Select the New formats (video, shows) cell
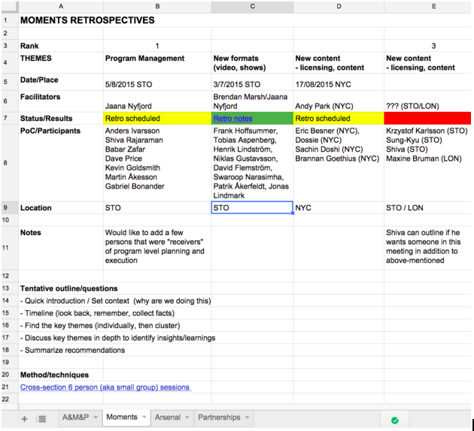This screenshot has height=431, width=474. (x=252, y=63)
